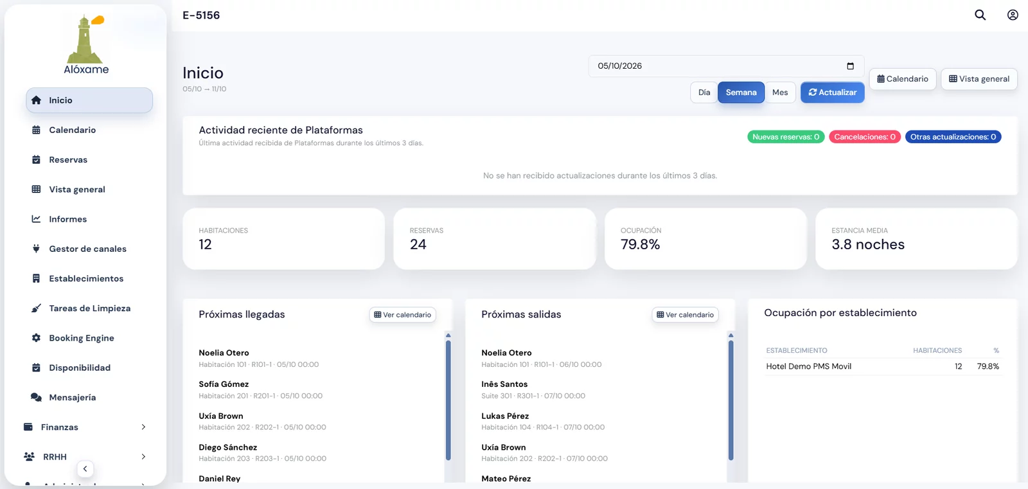
Task: Click the Tareas de Limpieza broom icon
Action: [x=36, y=308]
